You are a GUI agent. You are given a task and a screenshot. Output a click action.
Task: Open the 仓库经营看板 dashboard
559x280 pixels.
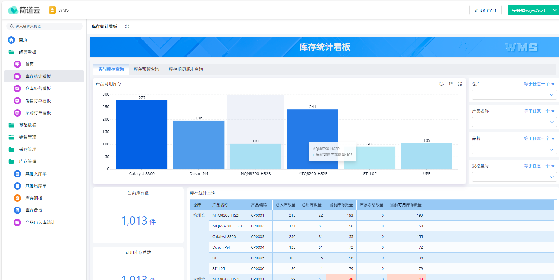37,89
